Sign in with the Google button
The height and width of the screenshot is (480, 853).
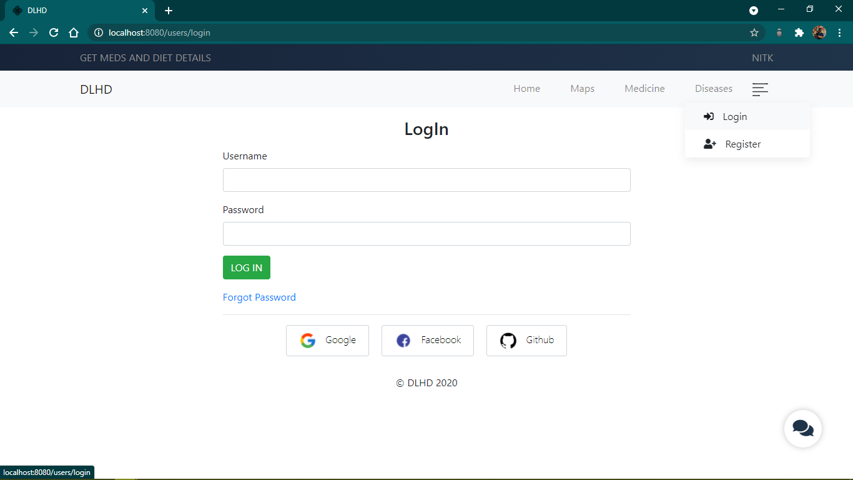click(x=327, y=341)
